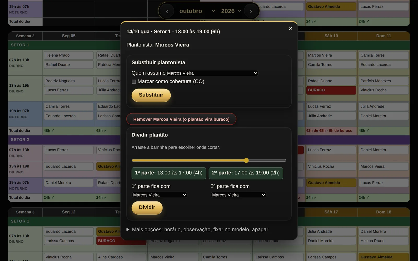
Task: Open the 'Quem assume' dropdown
Action: point(212,73)
